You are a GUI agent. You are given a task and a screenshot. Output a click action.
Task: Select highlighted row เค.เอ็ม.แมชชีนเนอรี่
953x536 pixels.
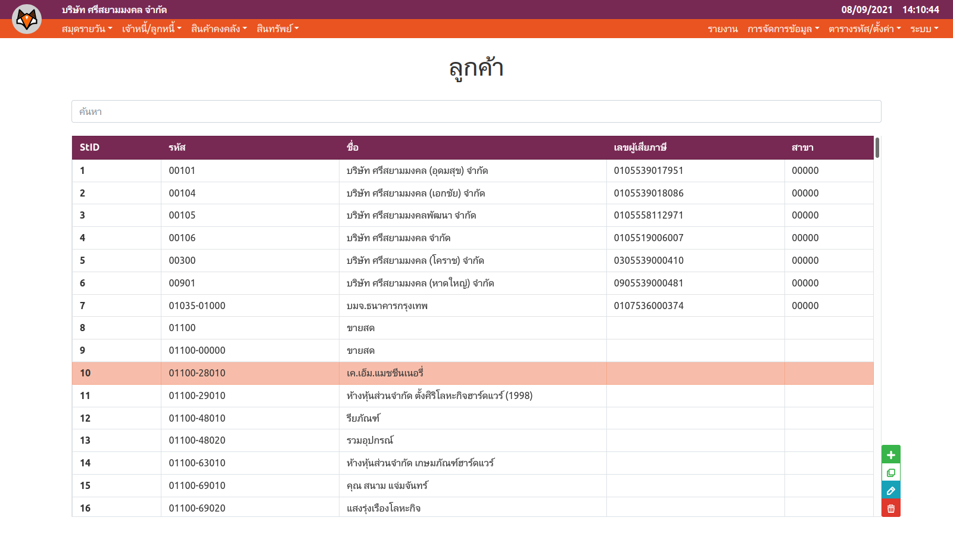[472, 373]
